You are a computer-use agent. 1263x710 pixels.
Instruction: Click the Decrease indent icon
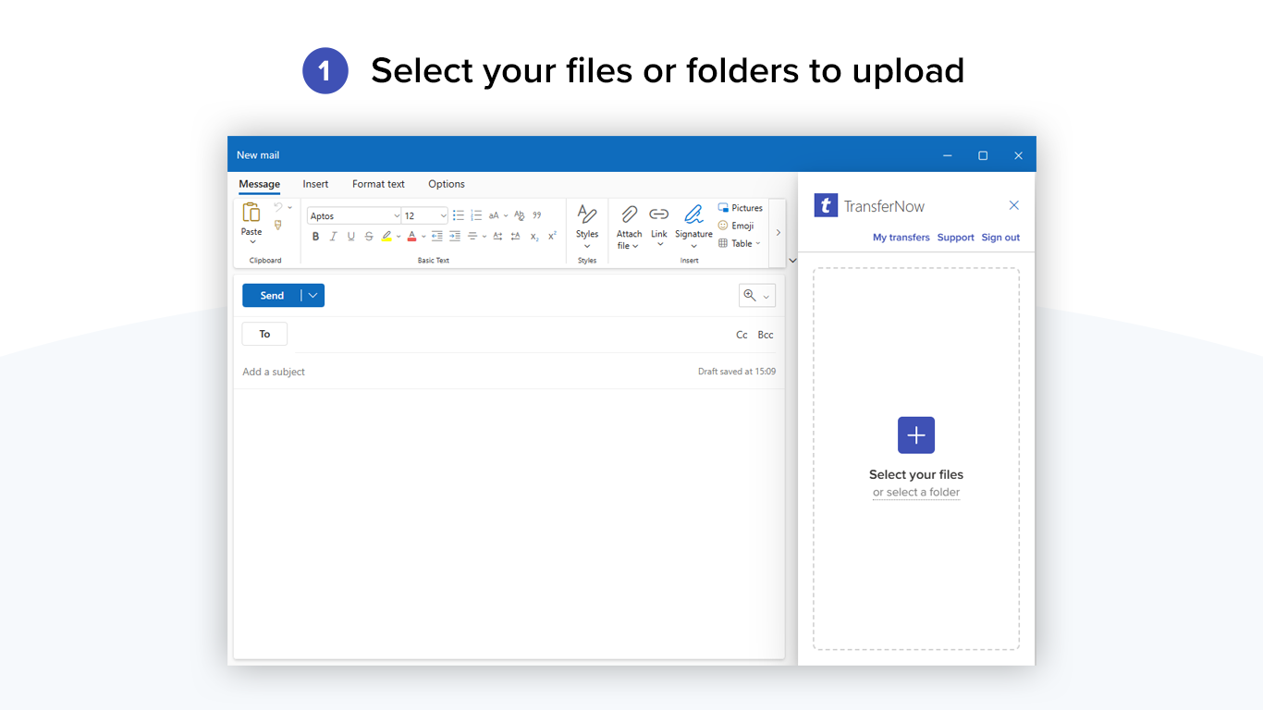437,237
